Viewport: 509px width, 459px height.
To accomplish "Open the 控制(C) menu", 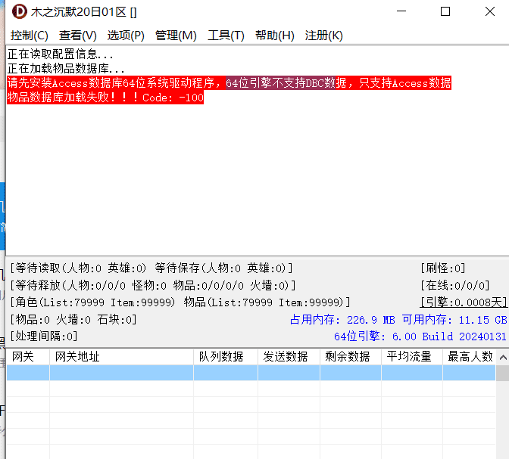I will pos(30,36).
